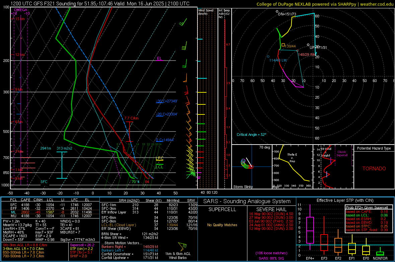The height and width of the screenshot is (262, 395).
Task: Click hail match '03 Jun 90 00Z (PAH) 2.50'
Action: [x=271, y=221]
